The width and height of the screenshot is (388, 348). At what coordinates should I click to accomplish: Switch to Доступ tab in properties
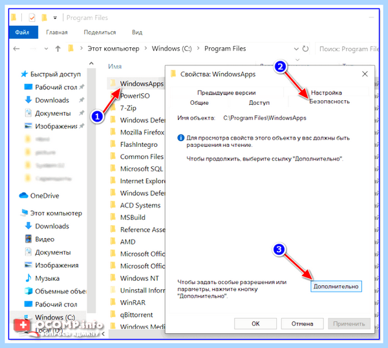[x=259, y=102]
